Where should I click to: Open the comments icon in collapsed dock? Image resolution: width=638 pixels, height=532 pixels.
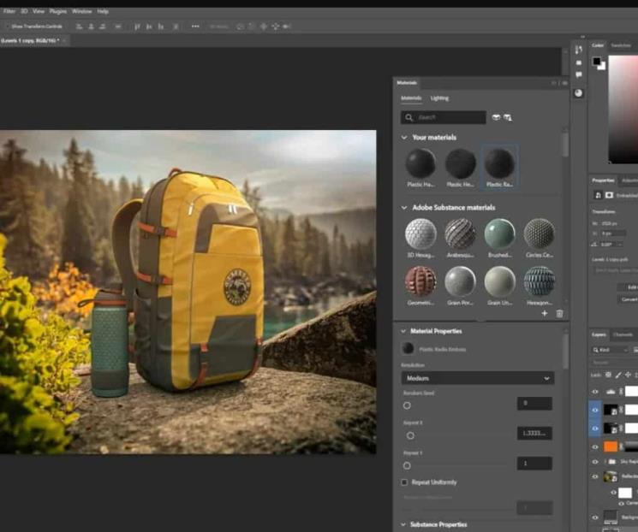point(579,74)
